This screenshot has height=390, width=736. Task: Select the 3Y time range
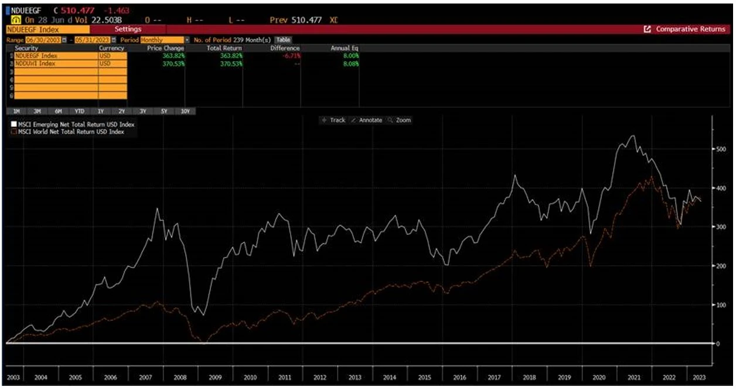click(142, 111)
